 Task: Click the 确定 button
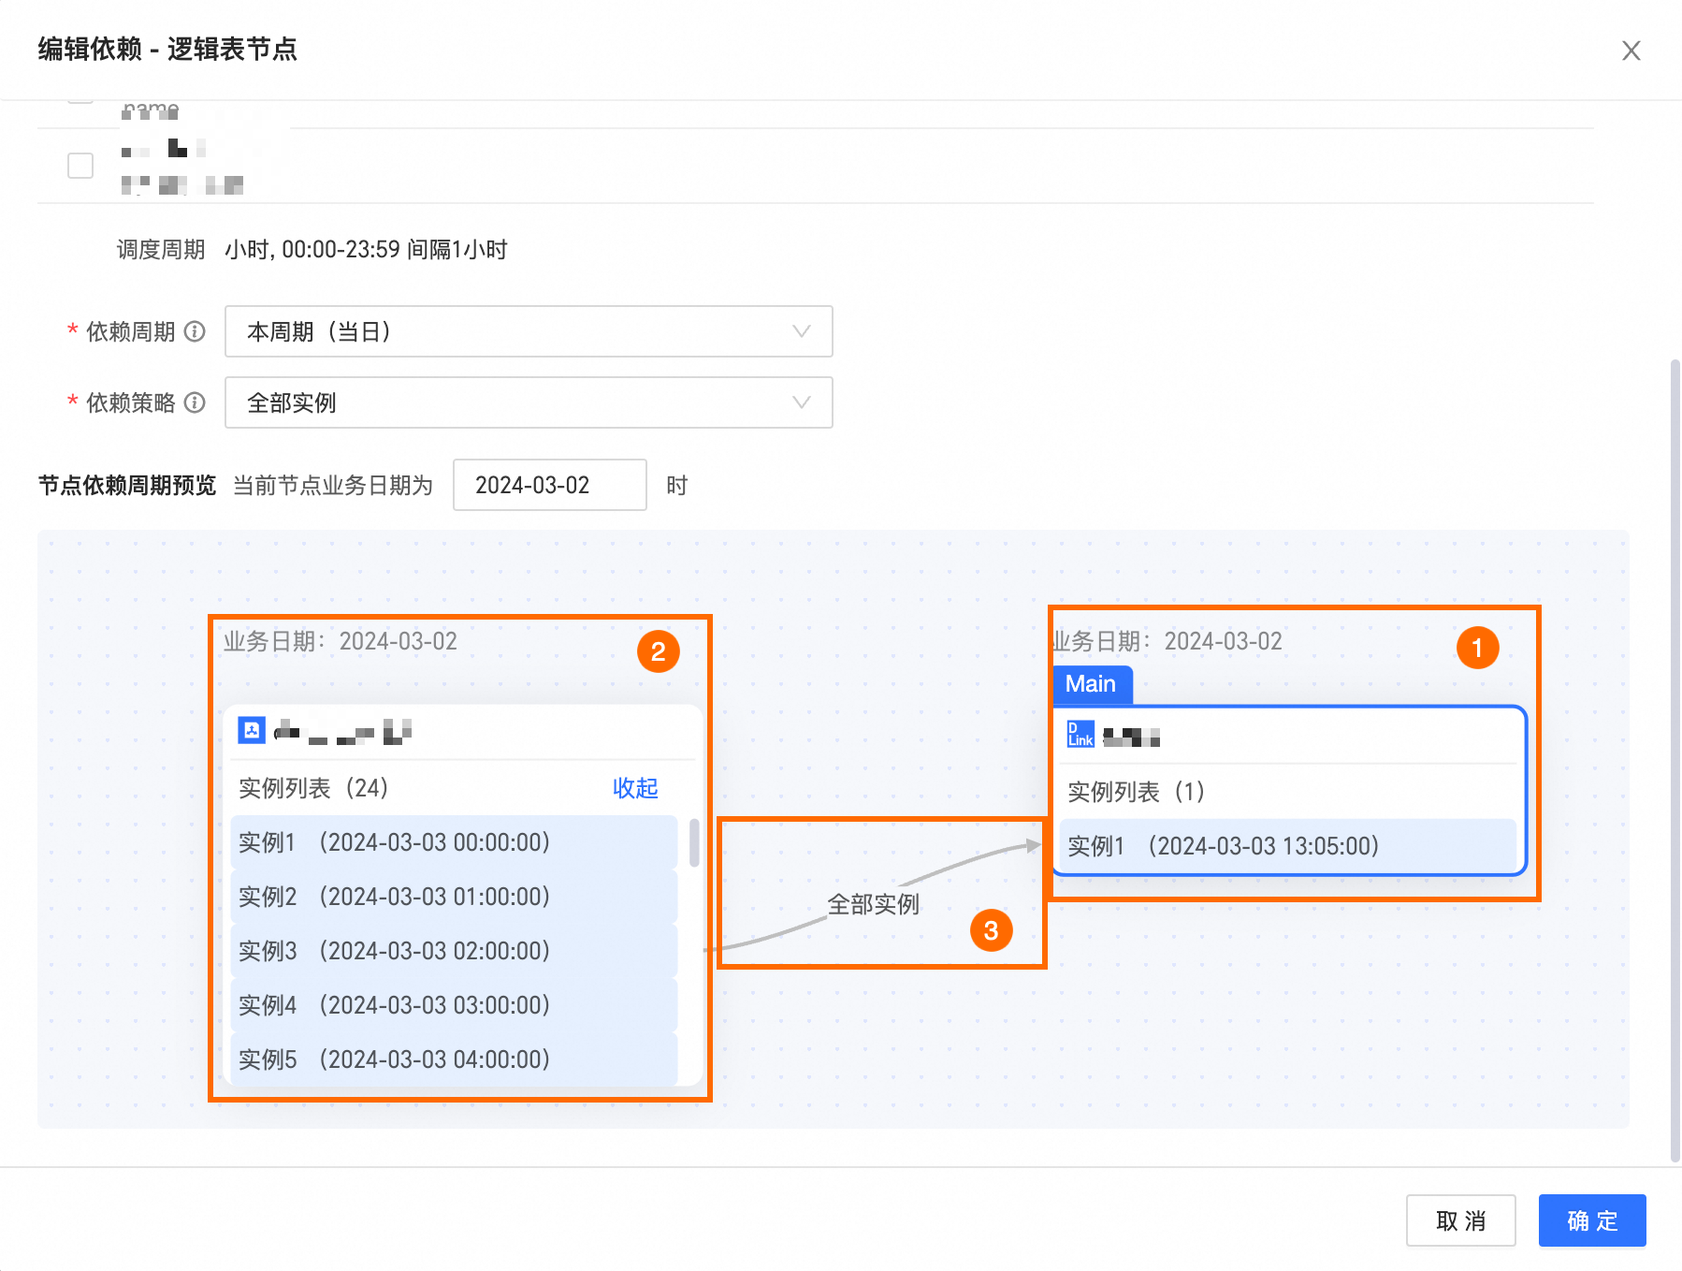coord(1591,1220)
